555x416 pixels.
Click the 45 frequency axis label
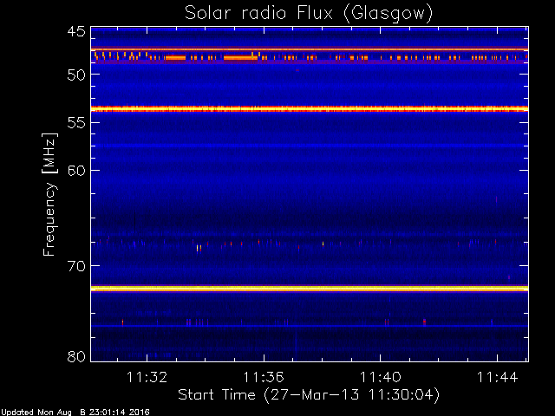[x=76, y=32]
